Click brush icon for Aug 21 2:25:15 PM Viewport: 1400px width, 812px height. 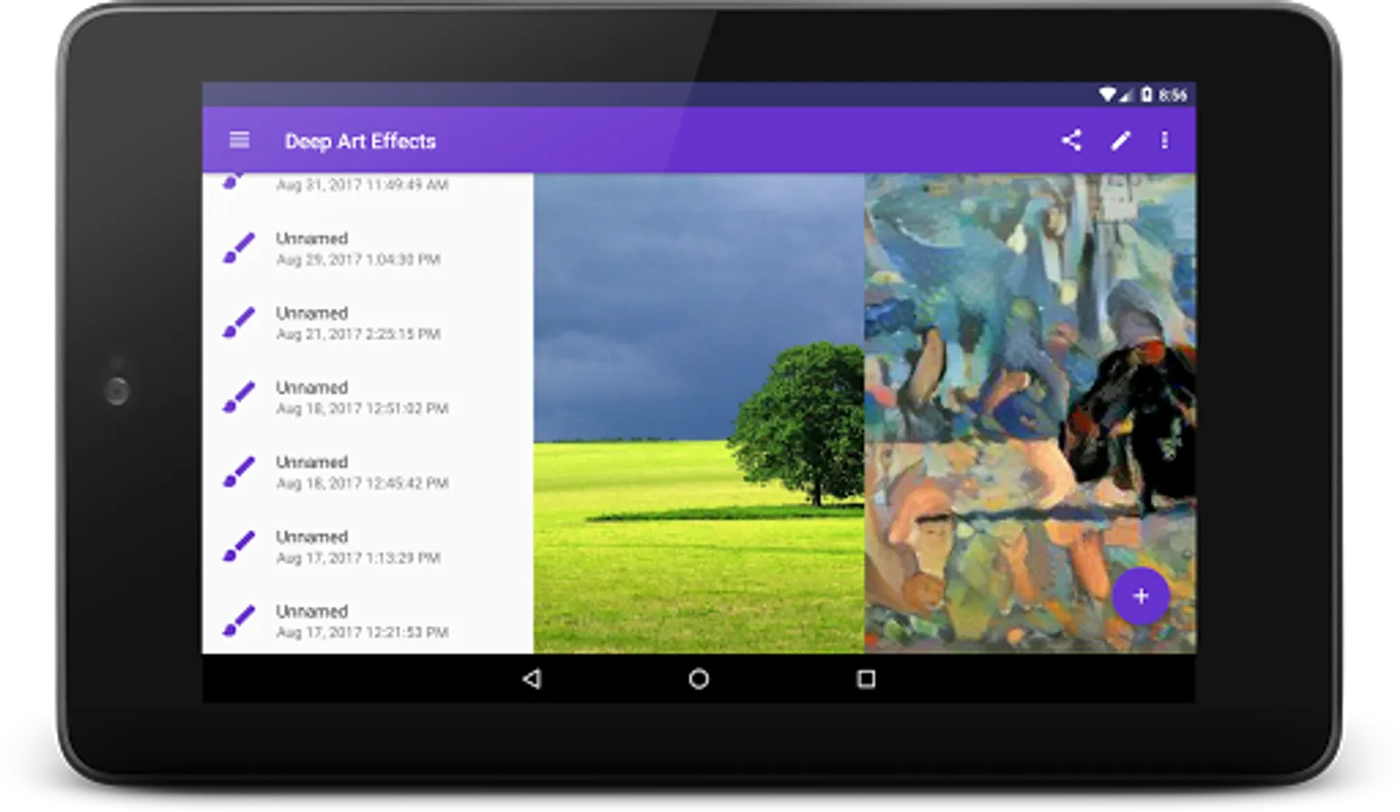tap(239, 323)
